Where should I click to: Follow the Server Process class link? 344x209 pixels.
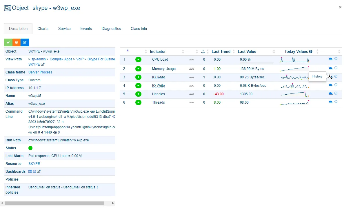tap(40, 72)
